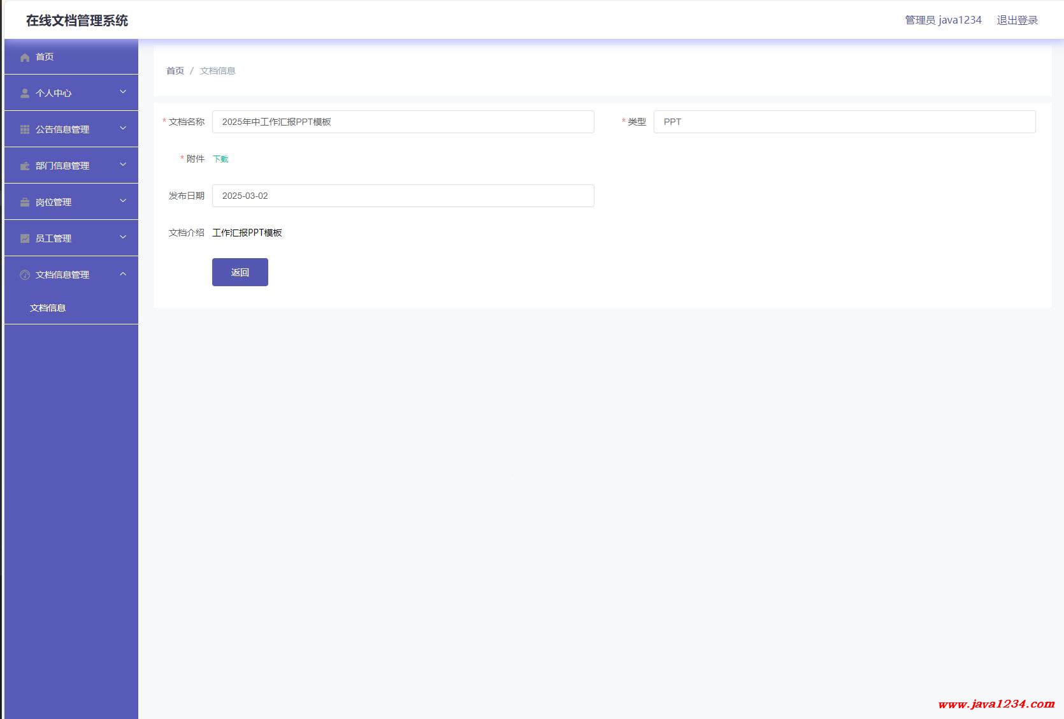Image resolution: width=1064 pixels, height=719 pixels.
Task: Click the 发布日期 date field
Action: click(x=403, y=196)
